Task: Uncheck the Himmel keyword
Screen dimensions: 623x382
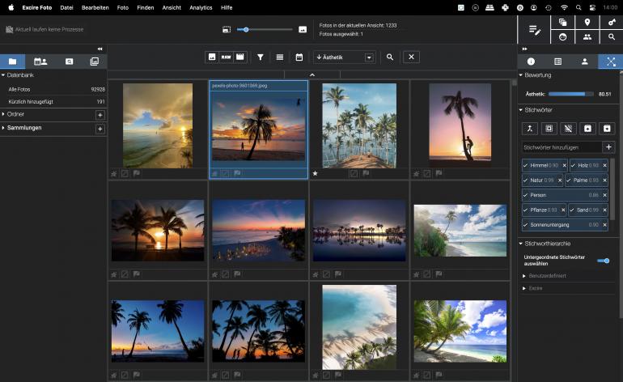Action: (x=526, y=165)
